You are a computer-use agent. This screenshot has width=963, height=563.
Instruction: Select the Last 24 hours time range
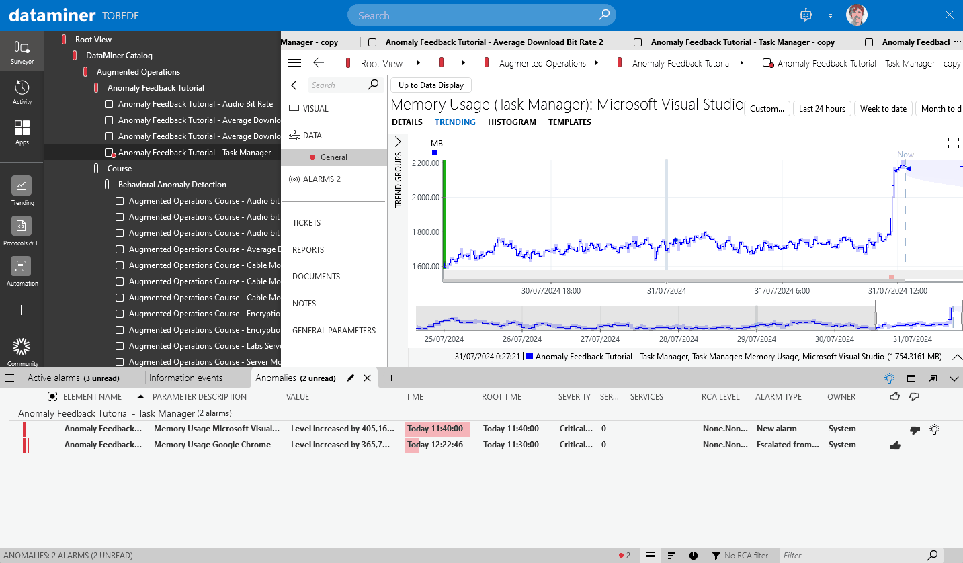click(x=821, y=108)
